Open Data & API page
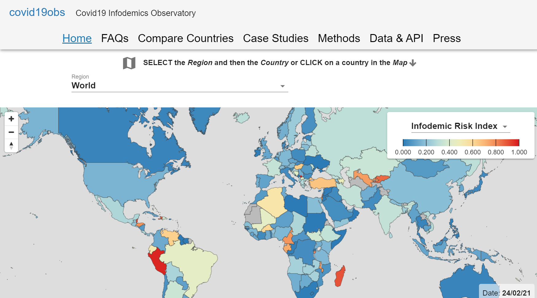 point(396,38)
